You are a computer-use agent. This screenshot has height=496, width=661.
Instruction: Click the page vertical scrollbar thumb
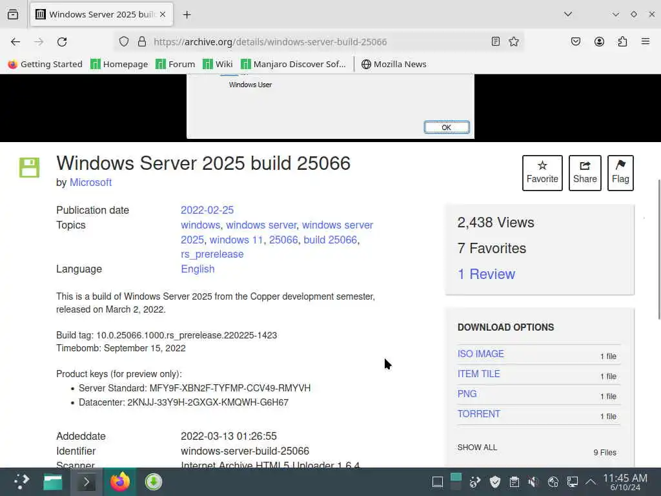tap(659, 250)
